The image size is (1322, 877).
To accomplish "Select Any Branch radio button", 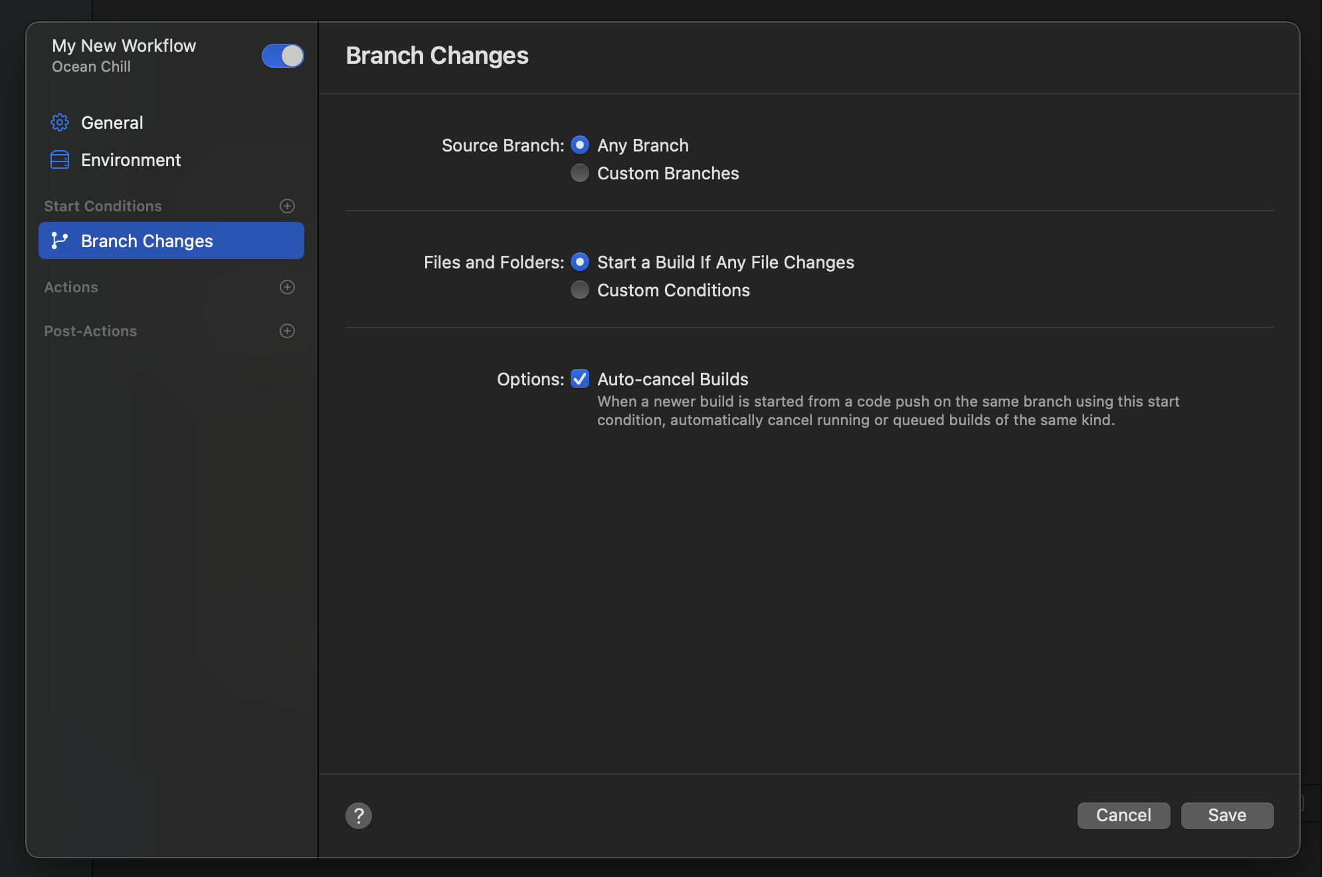I will point(580,145).
